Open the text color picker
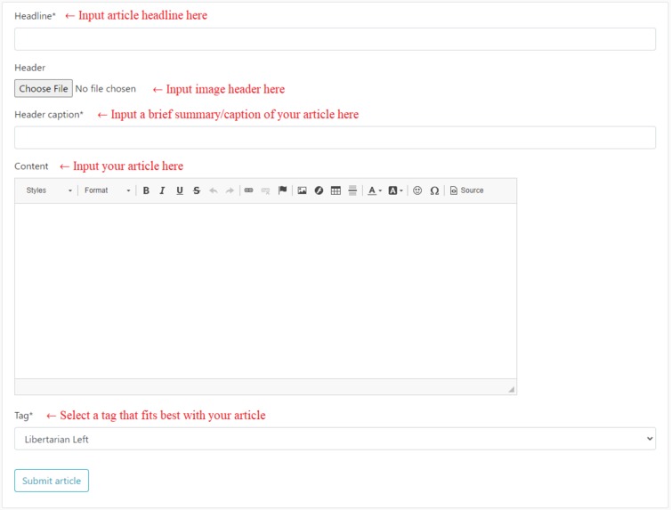 tap(375, 190)
